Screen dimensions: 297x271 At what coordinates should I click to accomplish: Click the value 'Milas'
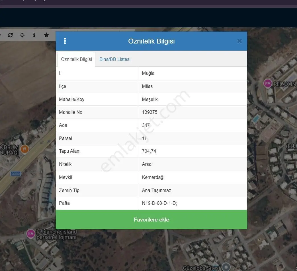147,86
